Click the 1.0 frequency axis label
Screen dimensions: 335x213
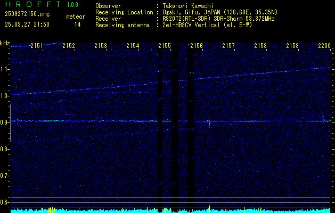5,96
